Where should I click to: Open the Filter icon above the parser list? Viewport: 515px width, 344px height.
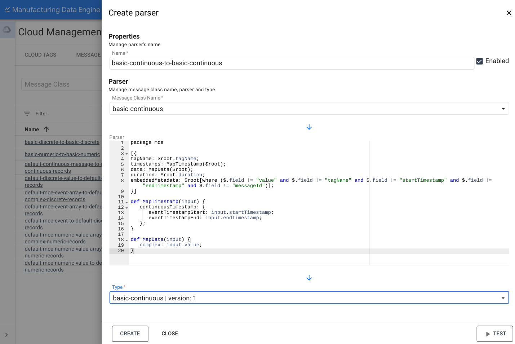27,114
